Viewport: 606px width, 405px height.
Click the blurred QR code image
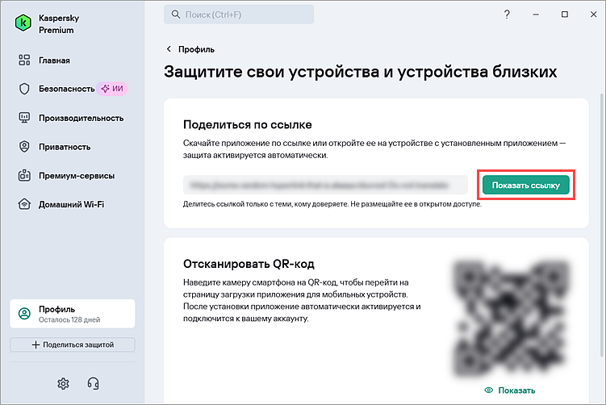click(511, 319)
